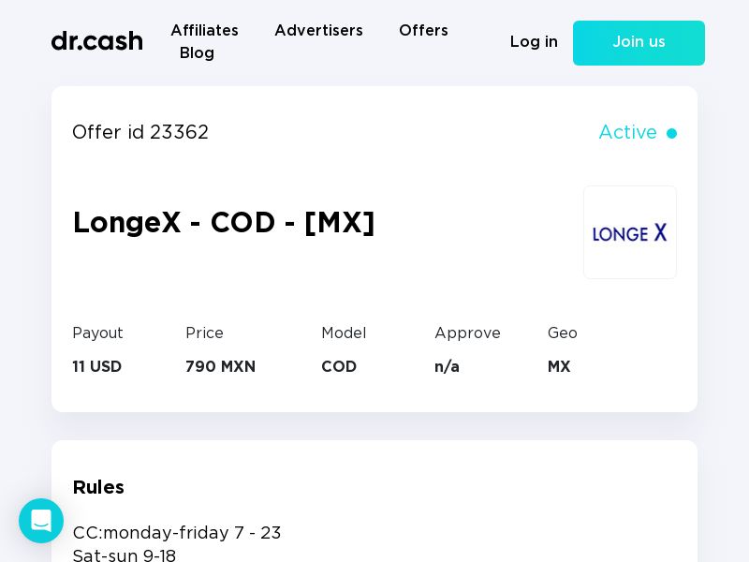Click the LongeX brand logo image
This screenshot has width=749, height=562.
(629, 232)
